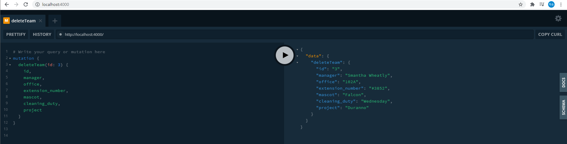Image resolution: width=567 pixels, height=144 pixels.
Task: Bookmark this page with star icon
Action: pos(521,4)
